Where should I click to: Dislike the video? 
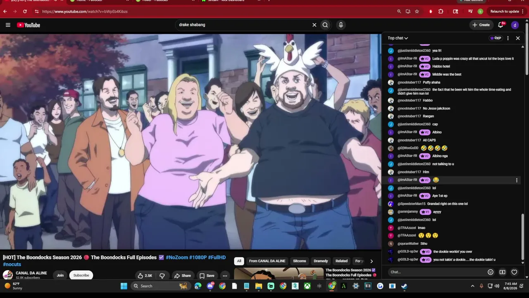pos(162,276)
